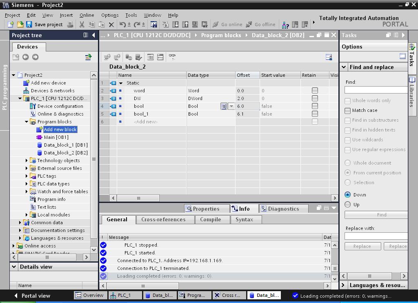
Task: Click the Start simulation icon
Action: tap(195, 25)
